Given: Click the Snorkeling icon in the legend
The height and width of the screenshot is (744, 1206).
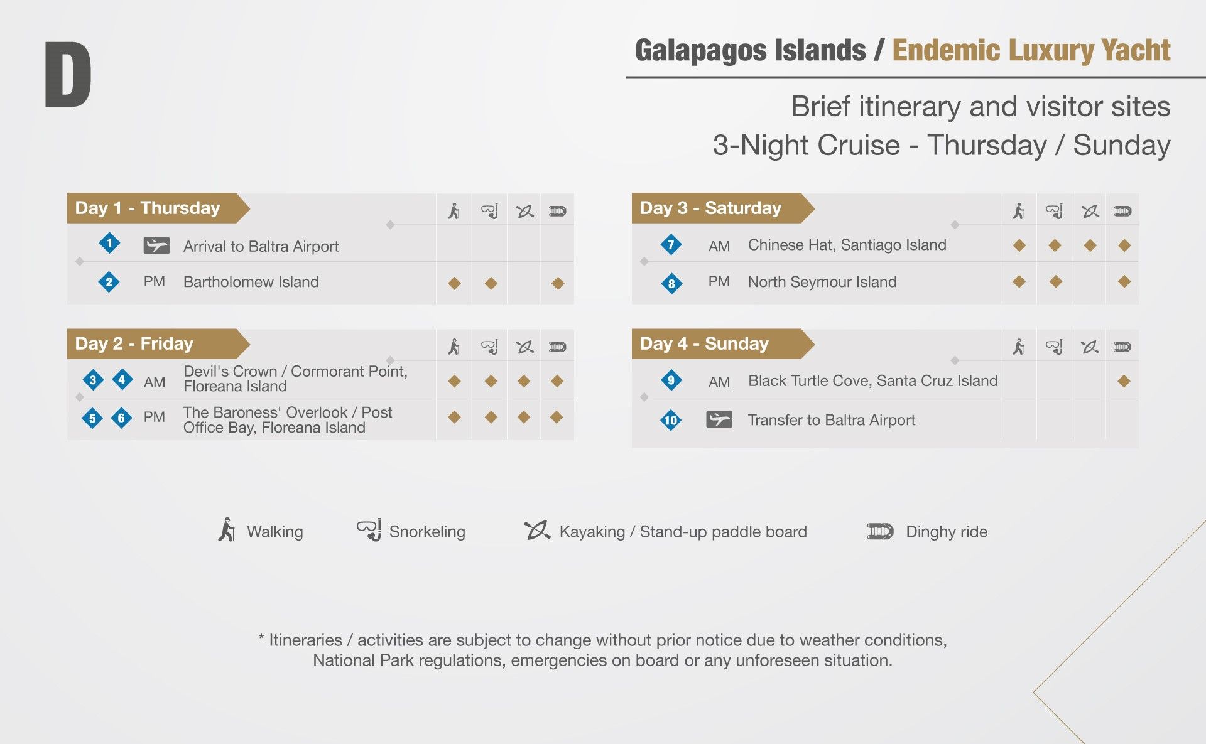Looking at the screenshot, I should 369,530.
